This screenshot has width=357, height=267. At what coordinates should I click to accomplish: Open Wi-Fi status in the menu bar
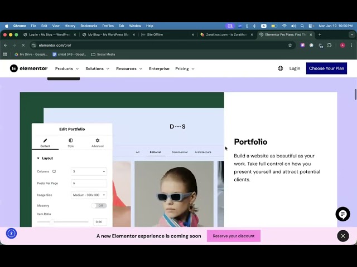(x=284, y=26)
